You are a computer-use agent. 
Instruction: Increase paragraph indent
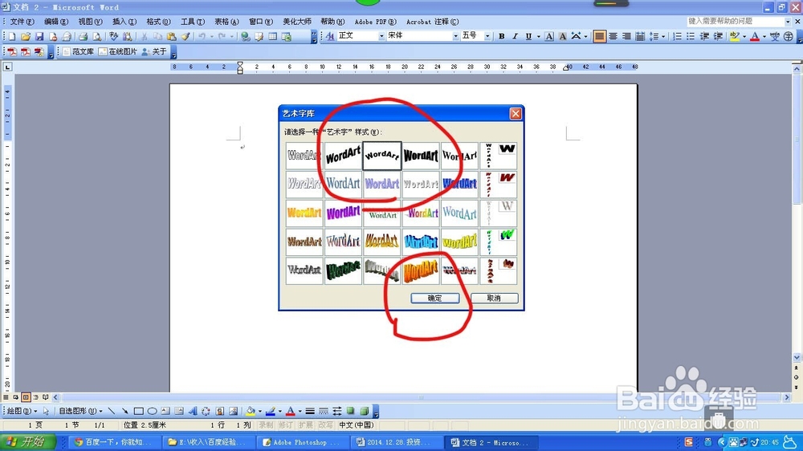pos(718,36)
